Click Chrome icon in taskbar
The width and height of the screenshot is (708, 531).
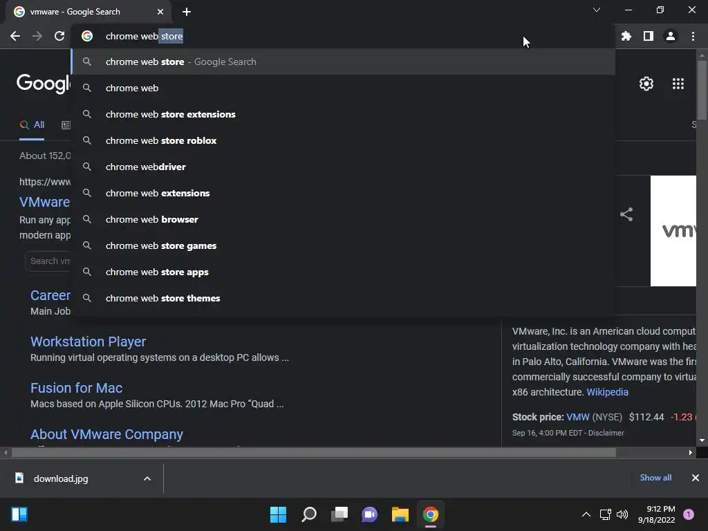(430, 514)
